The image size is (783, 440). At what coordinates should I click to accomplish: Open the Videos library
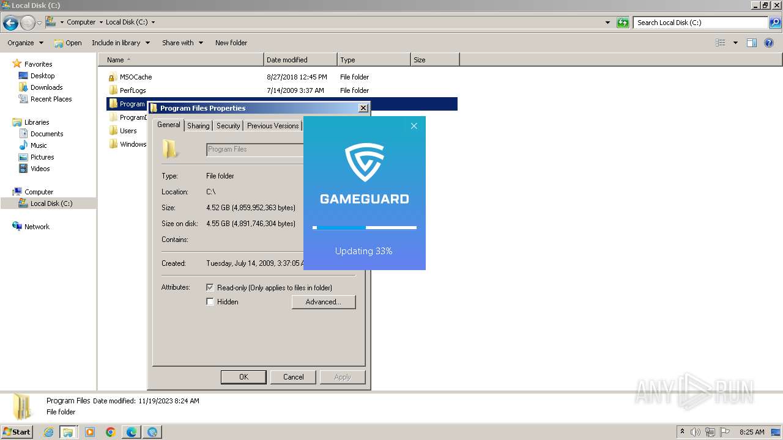(34, 169)
